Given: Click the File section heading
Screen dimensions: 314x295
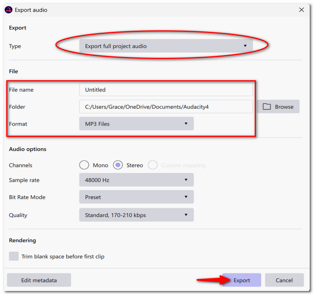Looking at the screenshot, I should [13, 72].
